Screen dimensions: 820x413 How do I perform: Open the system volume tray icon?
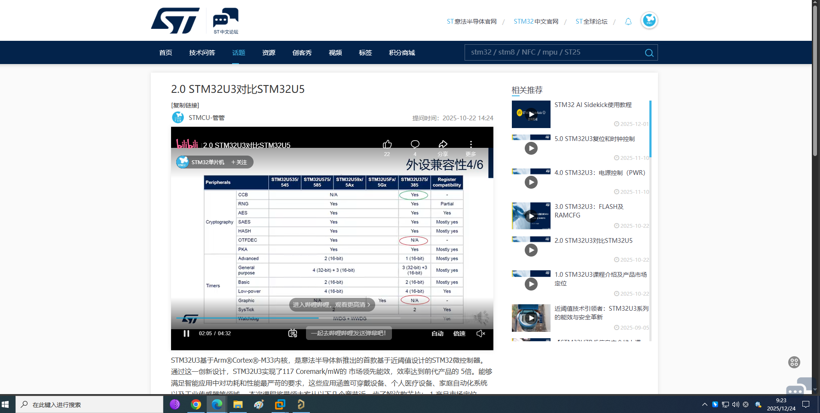(x=735, y=404)
